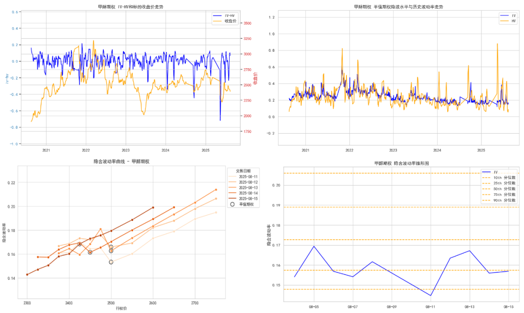Click the circle marker beside "平值期权" legend
The height and width of the screenshot is (313, 524).
pyautogui.click(x=232, y=204)
